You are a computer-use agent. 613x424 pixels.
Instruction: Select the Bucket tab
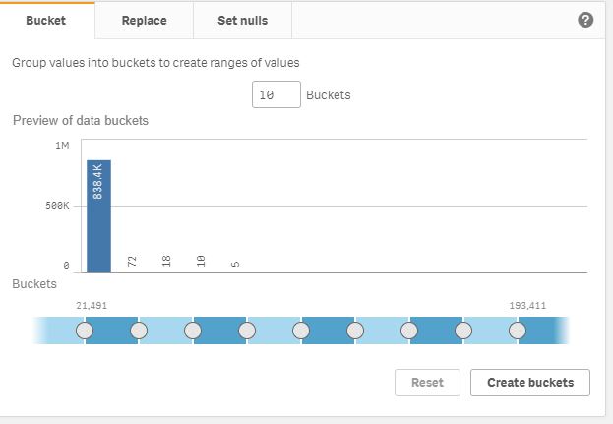coord(46,20)
